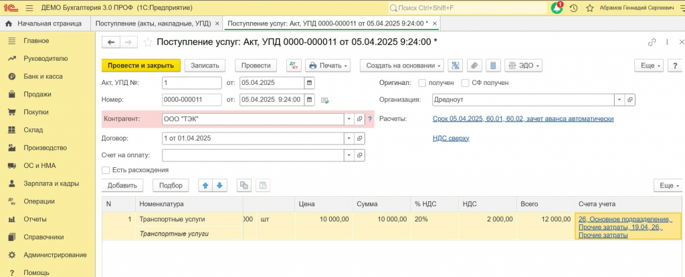Select the 20% НДС rate cell
Image resolution: width=685 pixels, height=277 pixels.
click(435, 219)
